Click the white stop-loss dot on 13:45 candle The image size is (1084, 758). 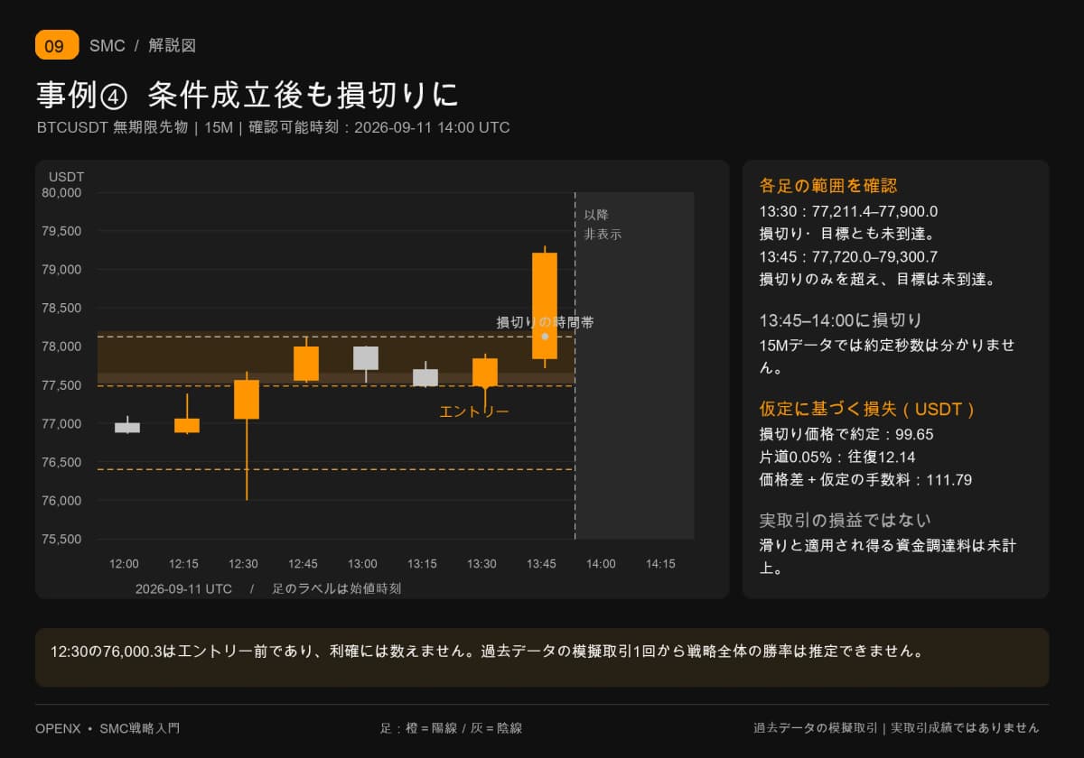[x=545, y=337]
